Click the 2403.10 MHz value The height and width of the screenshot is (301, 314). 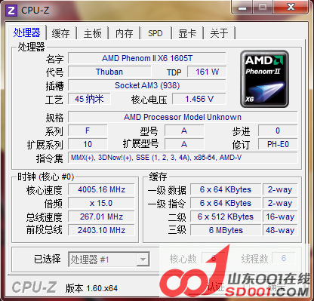pos(101,230)
